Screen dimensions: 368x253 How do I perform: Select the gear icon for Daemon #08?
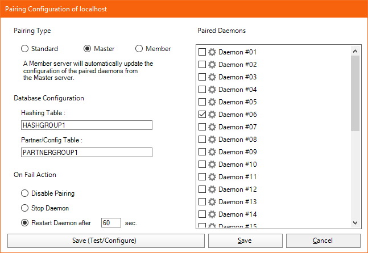coord(212,140)
